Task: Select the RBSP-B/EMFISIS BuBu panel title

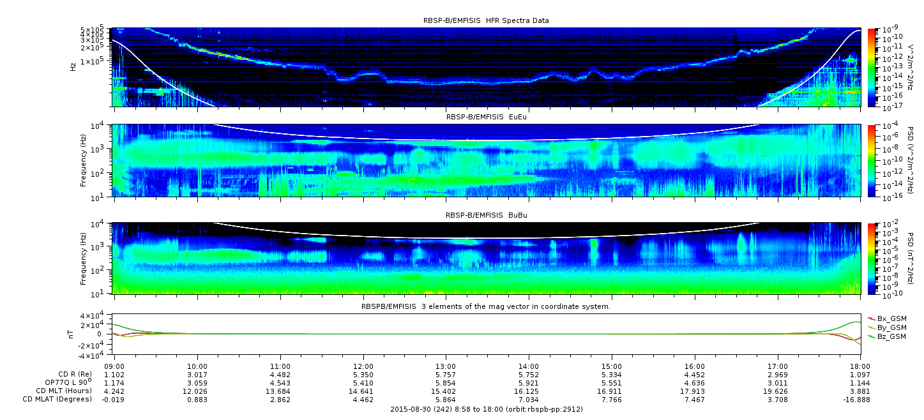Action: pos(486,215)
